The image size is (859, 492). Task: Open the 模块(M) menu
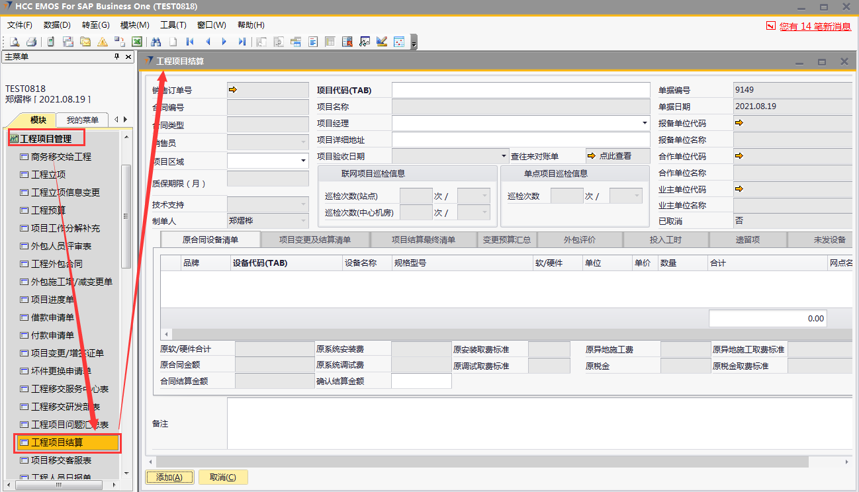coord(134,25)
